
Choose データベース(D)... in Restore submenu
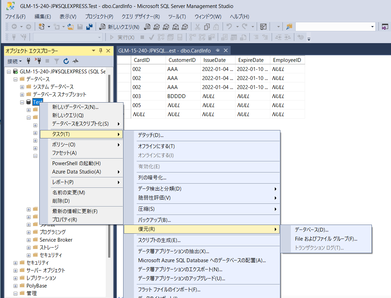(x=326, y=230)
